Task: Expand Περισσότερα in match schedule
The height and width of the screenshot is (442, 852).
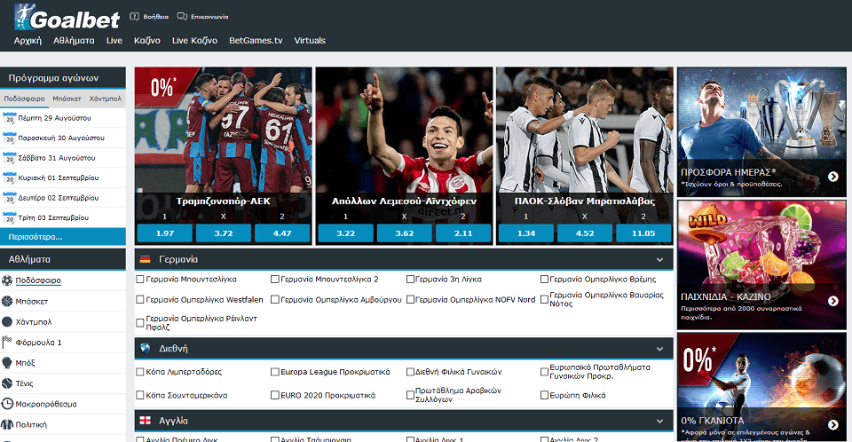Action: tap(62, 237)
